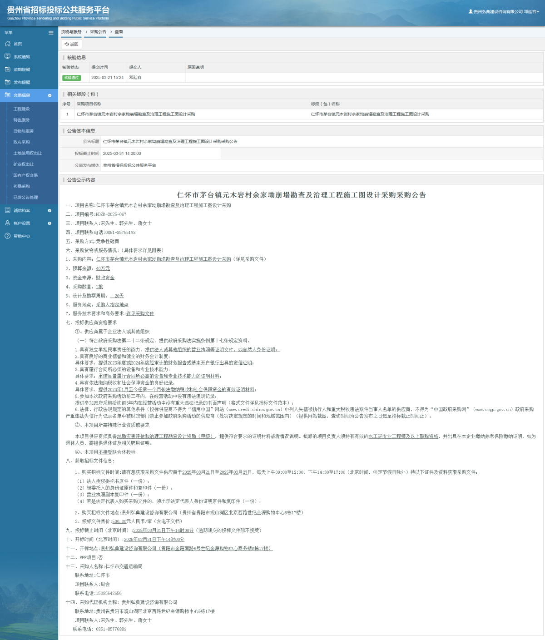Expand the 帐户设置 arrow
545x640 pixels.
click(50, 223)
